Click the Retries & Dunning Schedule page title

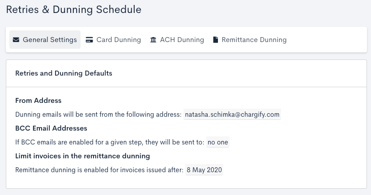[x=73, y=9]
